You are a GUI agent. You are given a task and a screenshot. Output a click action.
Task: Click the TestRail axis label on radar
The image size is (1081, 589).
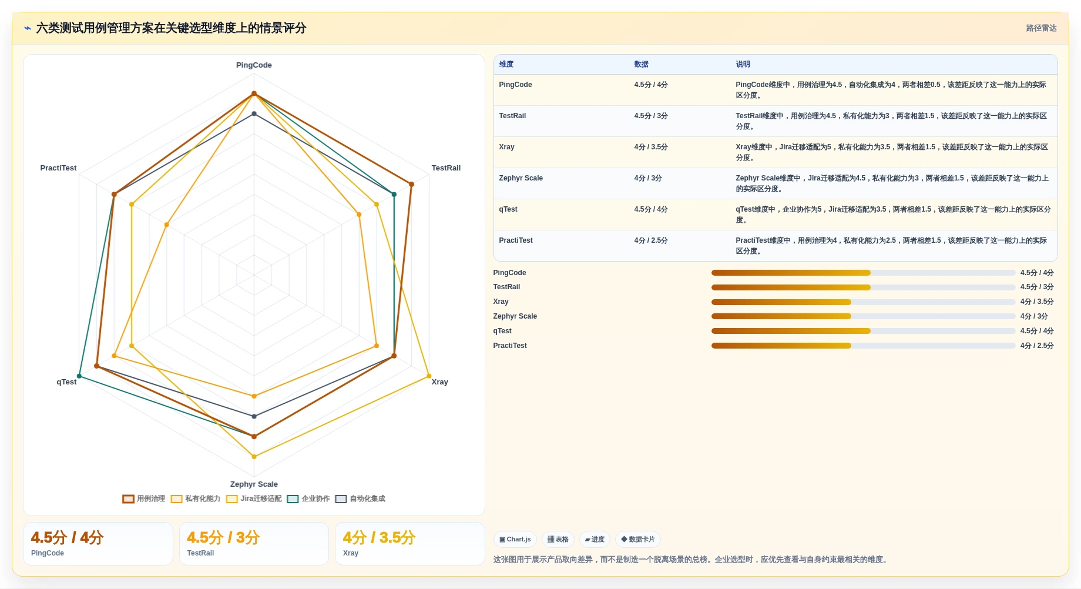click(x=446, y=168)
